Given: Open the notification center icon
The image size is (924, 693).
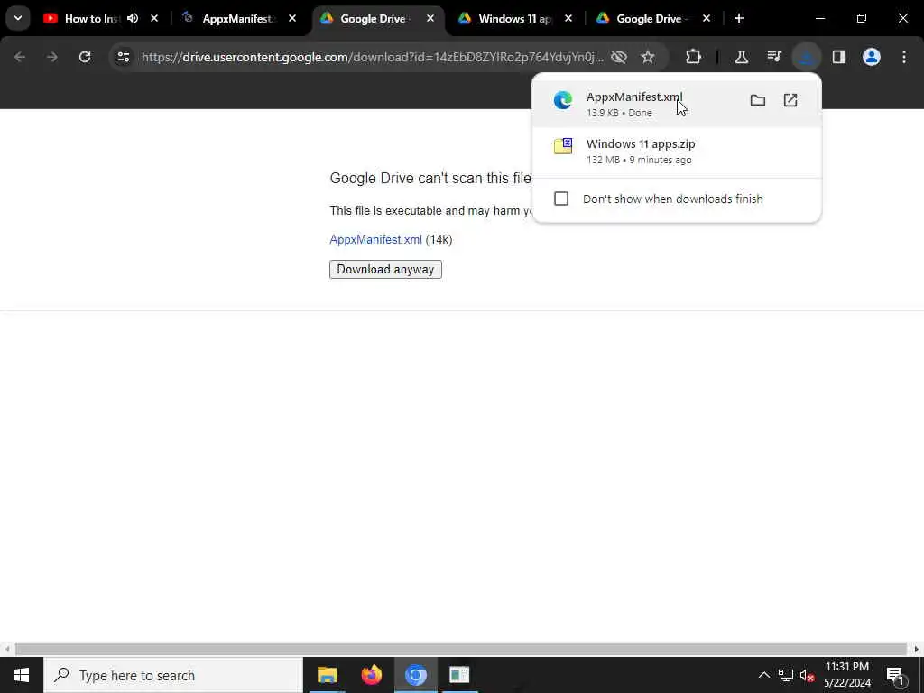Looking at the screenshot, I should pos(895,675).
